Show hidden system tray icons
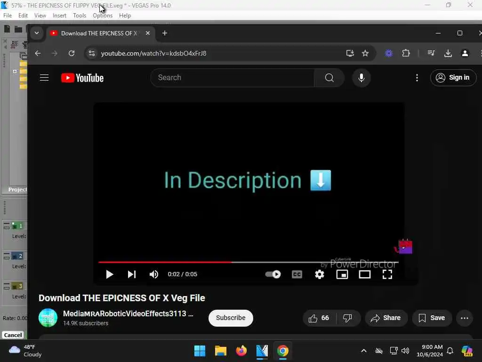 tap(364, 351)
